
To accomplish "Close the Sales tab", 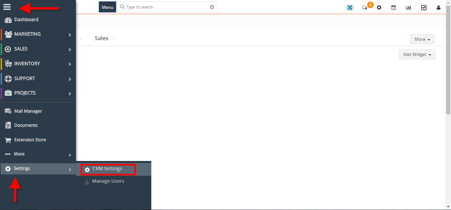I will coord(114,39).
